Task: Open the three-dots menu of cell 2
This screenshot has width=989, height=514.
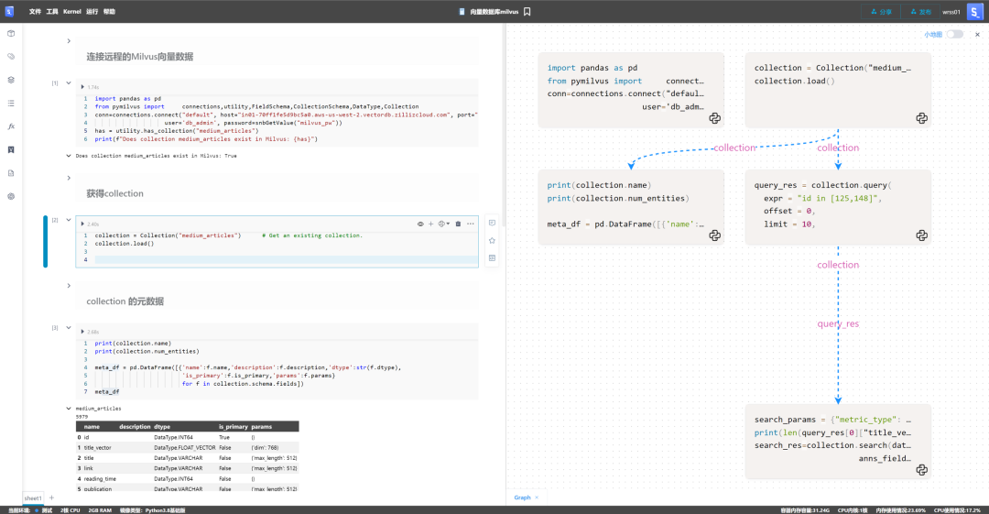Action: click(x=471, y=224)
